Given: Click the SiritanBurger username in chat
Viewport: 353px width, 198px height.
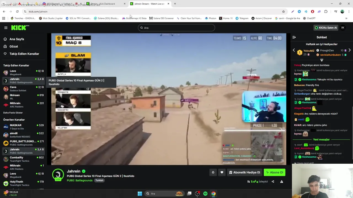Looking at the screenshot, I should click(x=302, y=94).
